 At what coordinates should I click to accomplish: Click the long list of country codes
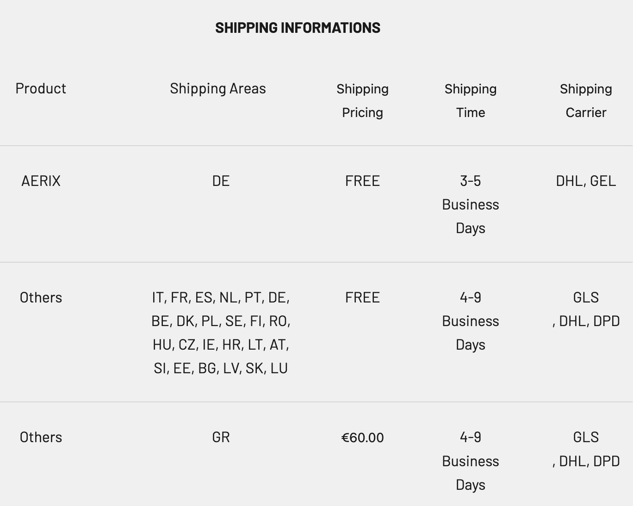coord(221,333)
